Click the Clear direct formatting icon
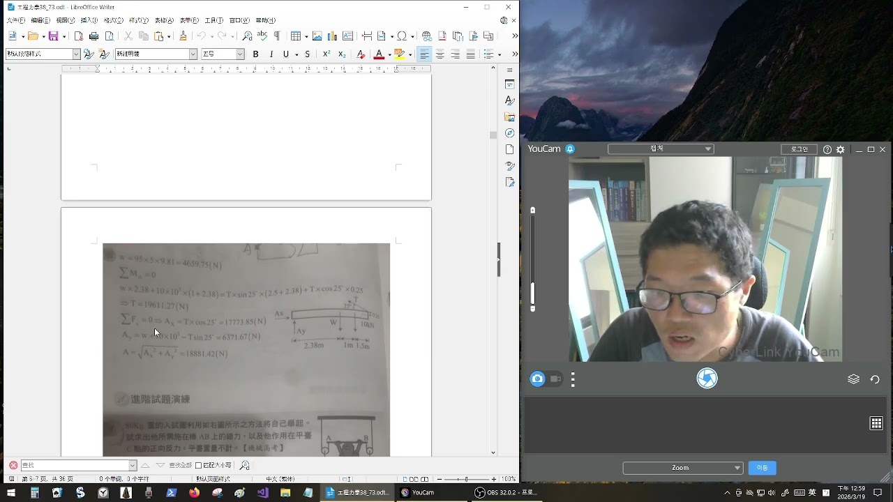Image resolution: width=893 pixels, height=502 pixels. click(361, 54)
